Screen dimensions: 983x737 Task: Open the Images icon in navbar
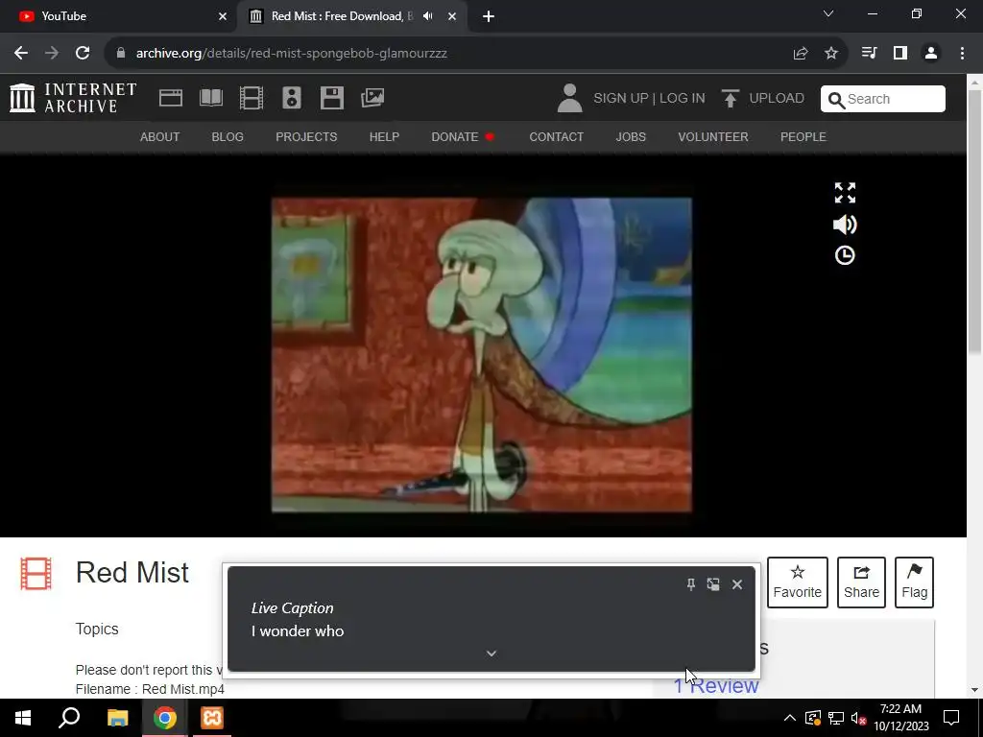pos(372,98)
